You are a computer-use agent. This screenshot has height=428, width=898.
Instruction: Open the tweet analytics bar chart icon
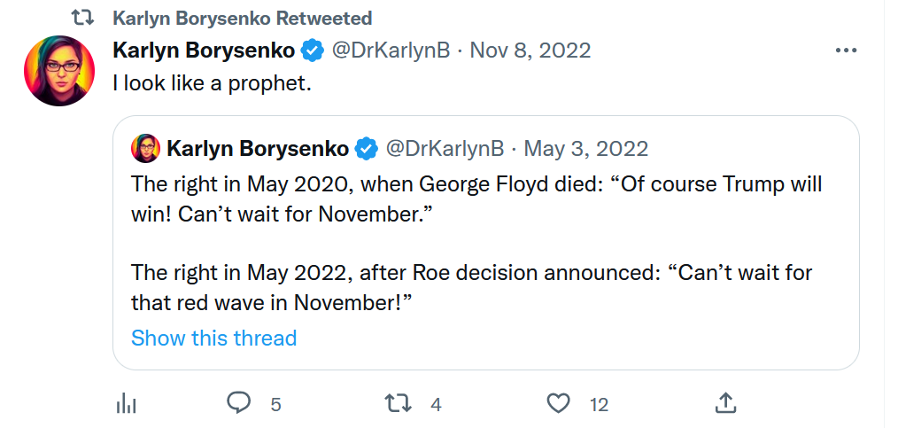(126, 404)
